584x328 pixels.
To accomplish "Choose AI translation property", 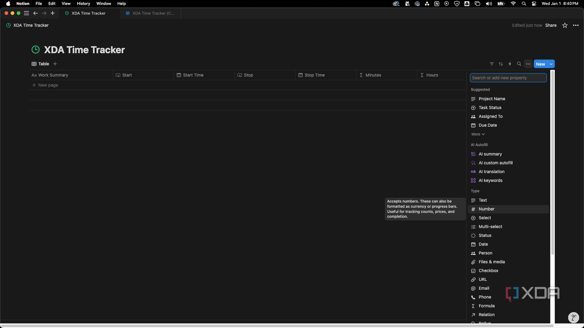I will click(508, 172).
